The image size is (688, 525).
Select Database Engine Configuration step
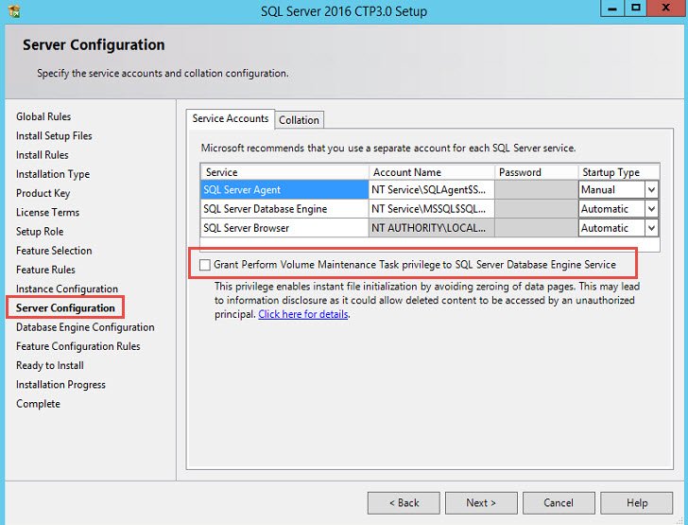point(85,327)
